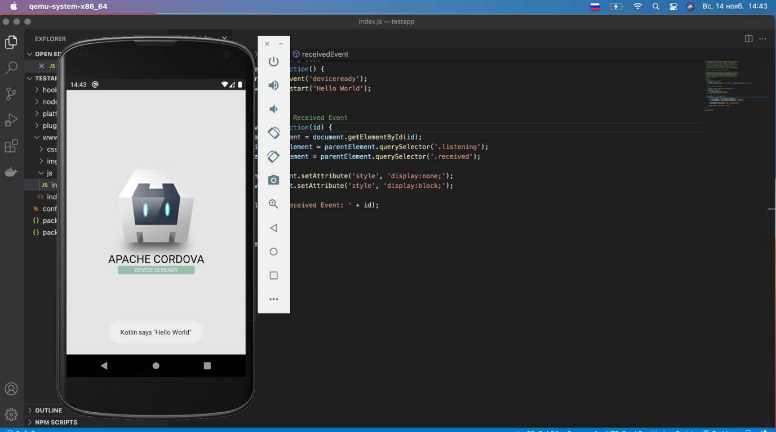776x432 pixels.
Task: Open the Manage gear menu
Action: (x=11, y=415)
